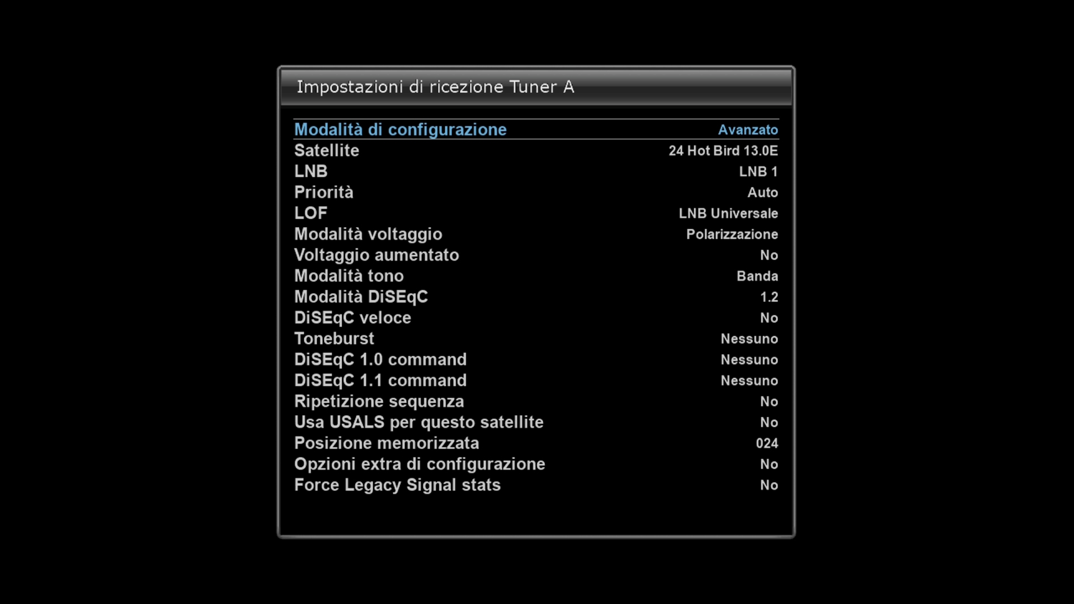Select the 'LNB' row label

[311, 171]
